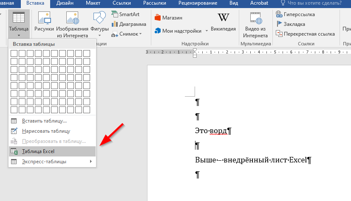Open the Экспресс-таблицы submenu
The height and width of the screenshot is (201, 351).
[x=52, y=162]
